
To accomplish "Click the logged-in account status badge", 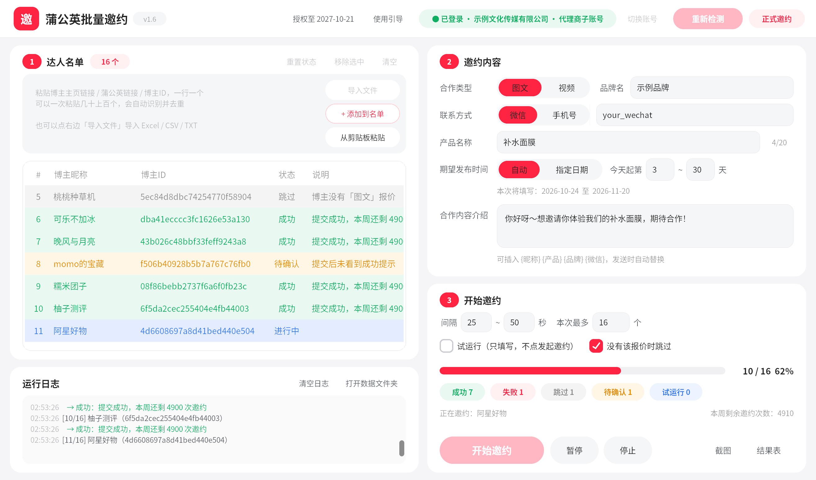I will pyautogui.click(x=517, y=19).
